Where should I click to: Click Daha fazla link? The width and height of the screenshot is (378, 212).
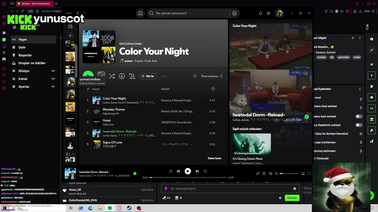click(x=214, y=158)
